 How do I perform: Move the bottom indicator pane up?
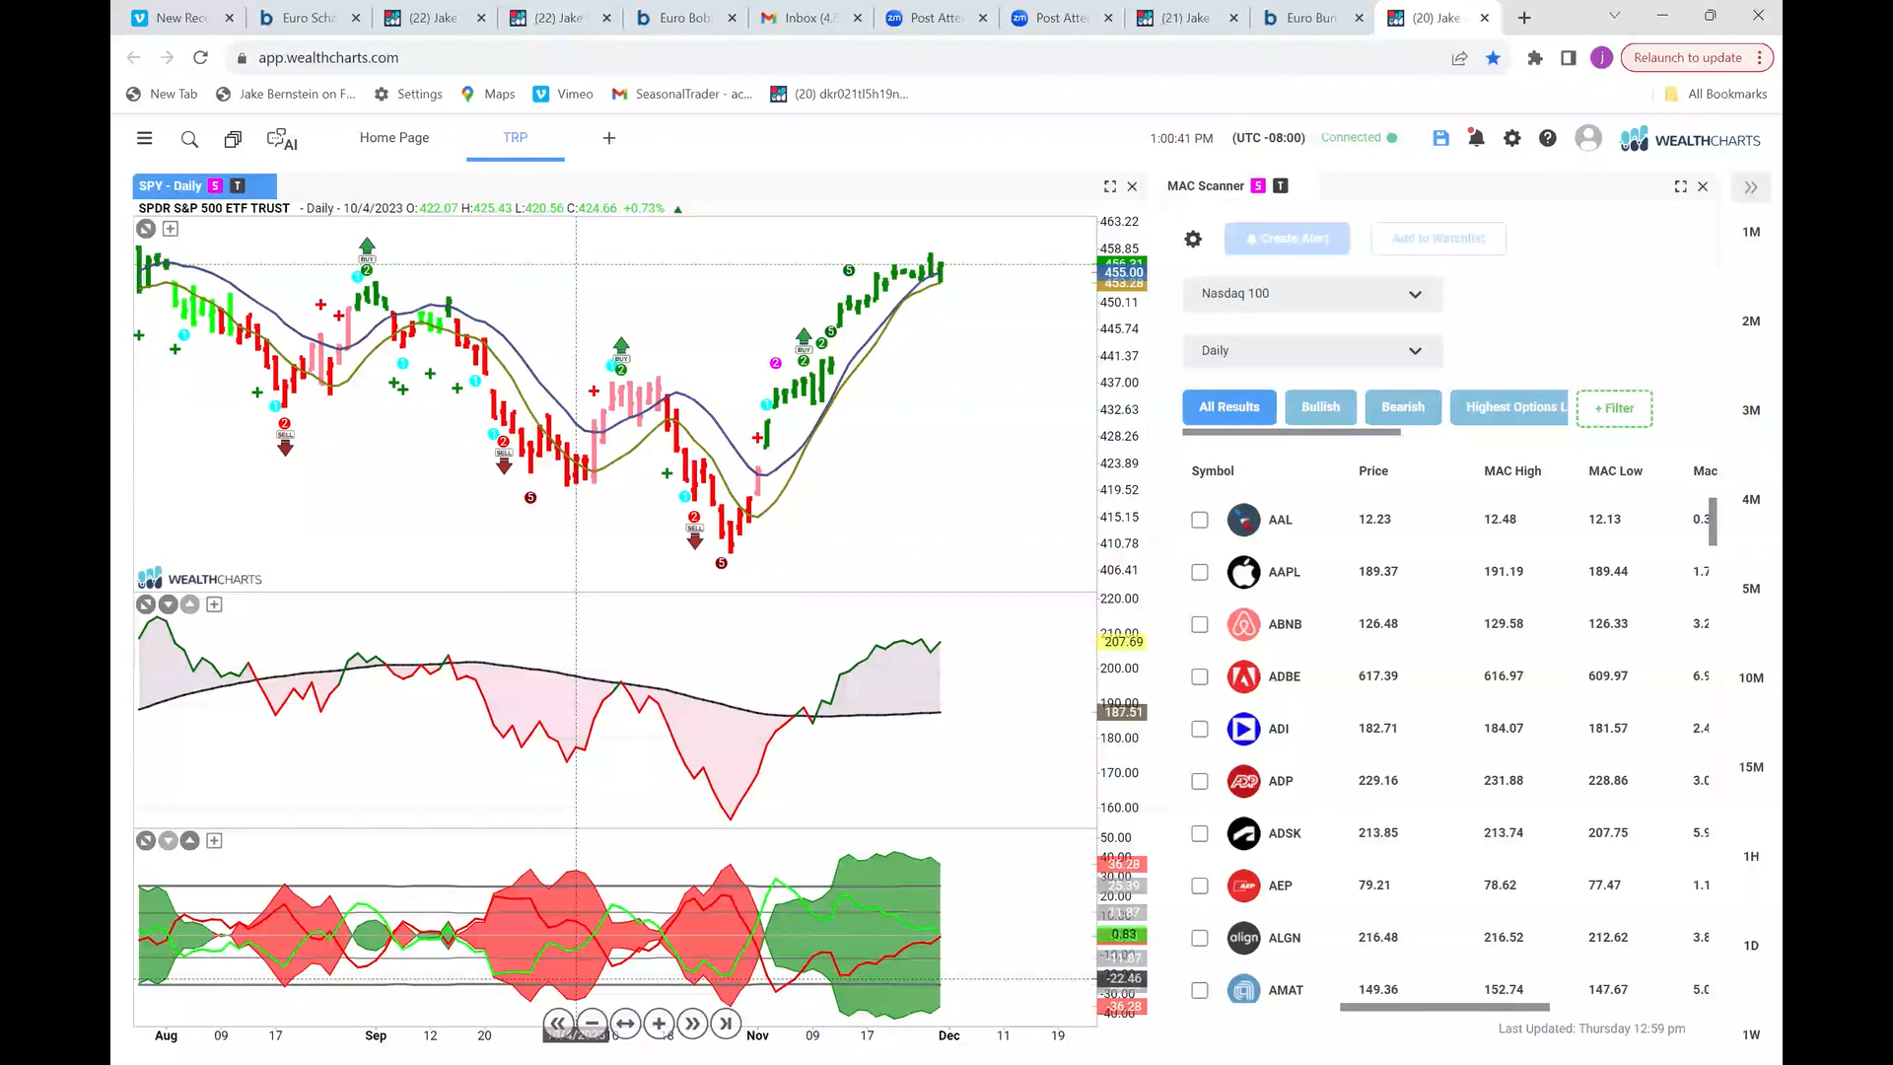coord(190,841)
